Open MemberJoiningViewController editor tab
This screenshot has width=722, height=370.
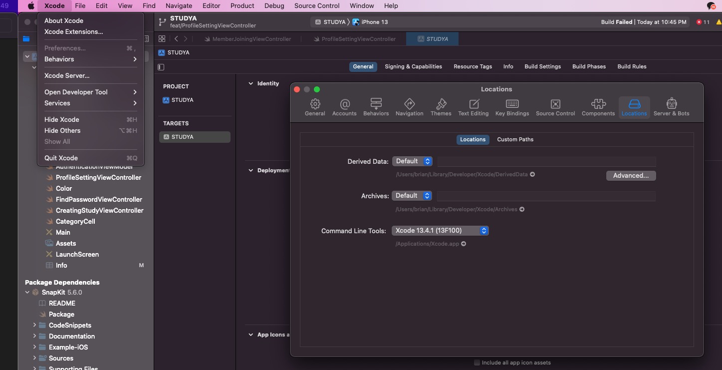247,39
